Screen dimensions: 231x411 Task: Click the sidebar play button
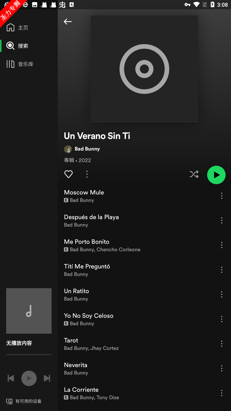coord(29,378)
